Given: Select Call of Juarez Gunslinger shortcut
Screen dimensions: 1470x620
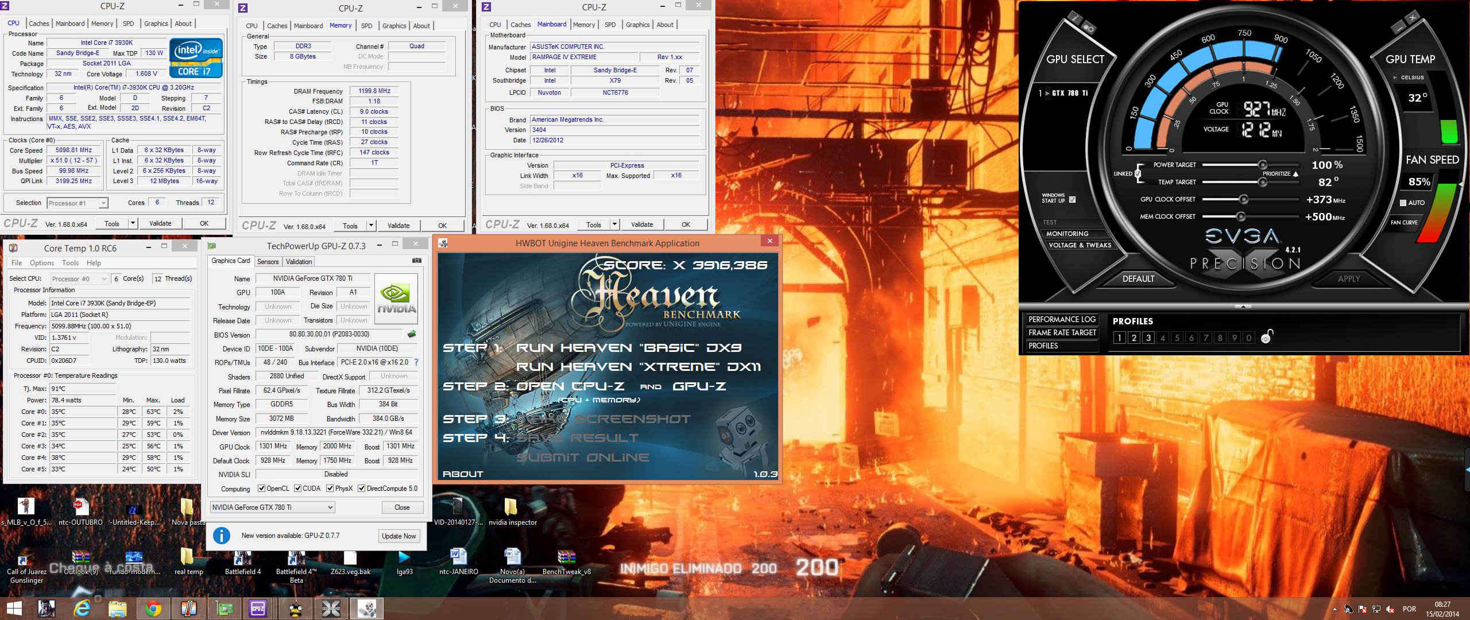Looking at the screenshot, I should (26, 567).
